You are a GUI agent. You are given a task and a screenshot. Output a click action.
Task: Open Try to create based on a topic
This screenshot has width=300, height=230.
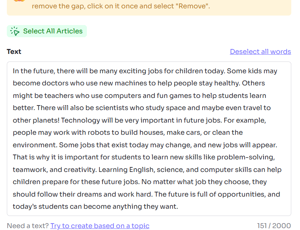point(100,226)
